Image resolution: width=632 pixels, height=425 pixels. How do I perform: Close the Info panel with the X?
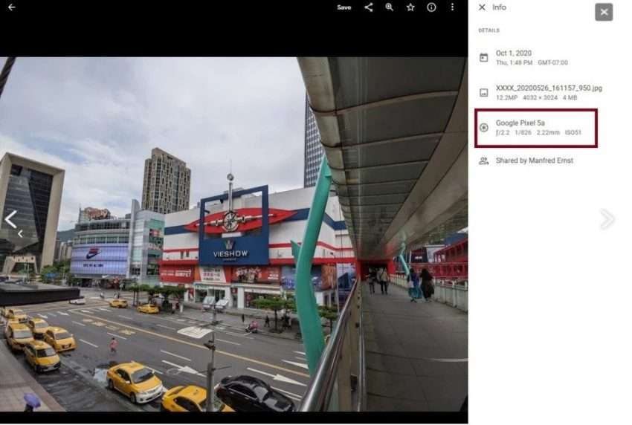pyautogui.click(x=482, y=7)
